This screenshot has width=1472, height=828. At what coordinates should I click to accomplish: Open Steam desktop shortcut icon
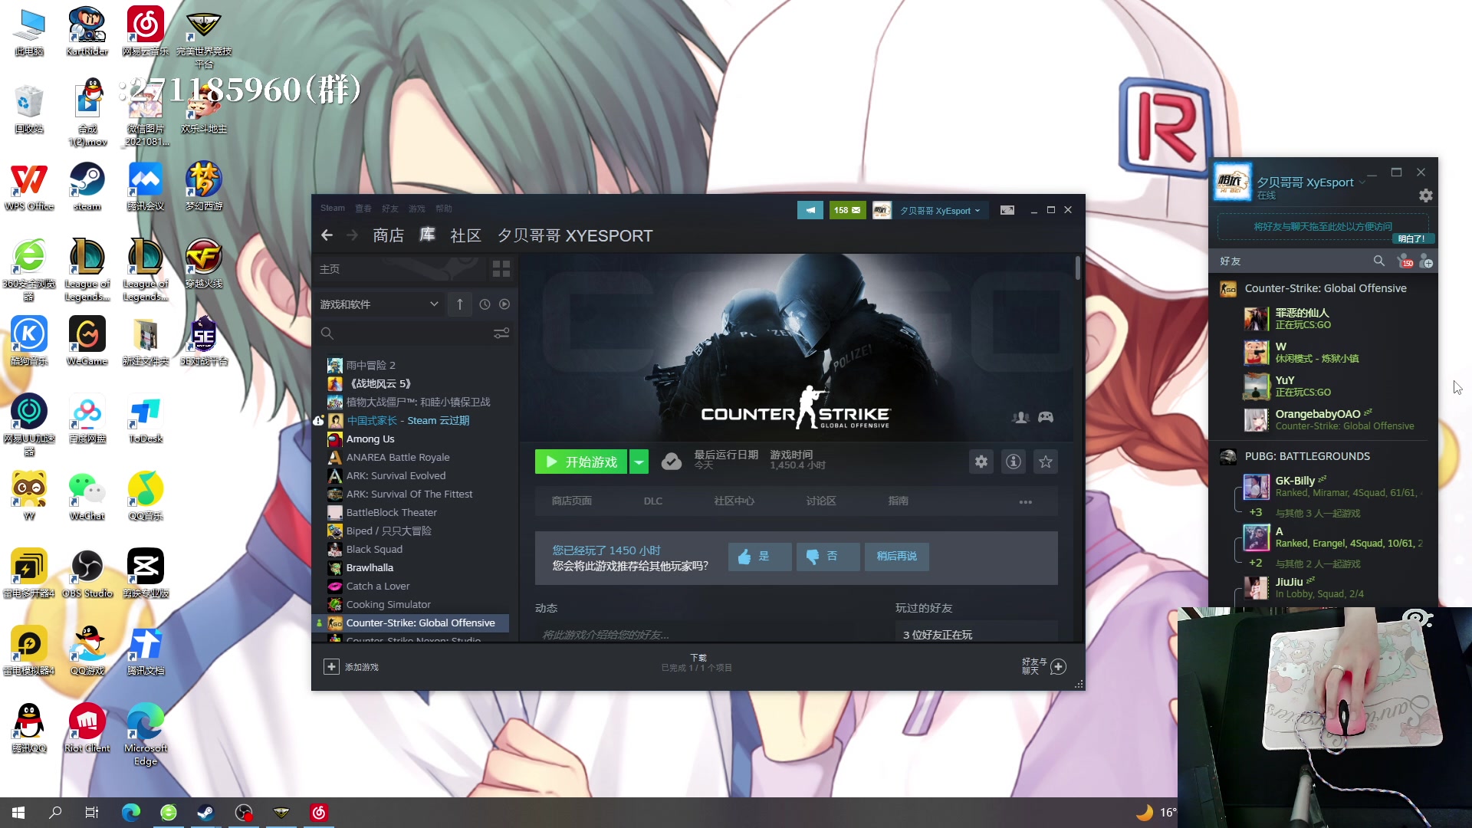click(x=87, y=186)
